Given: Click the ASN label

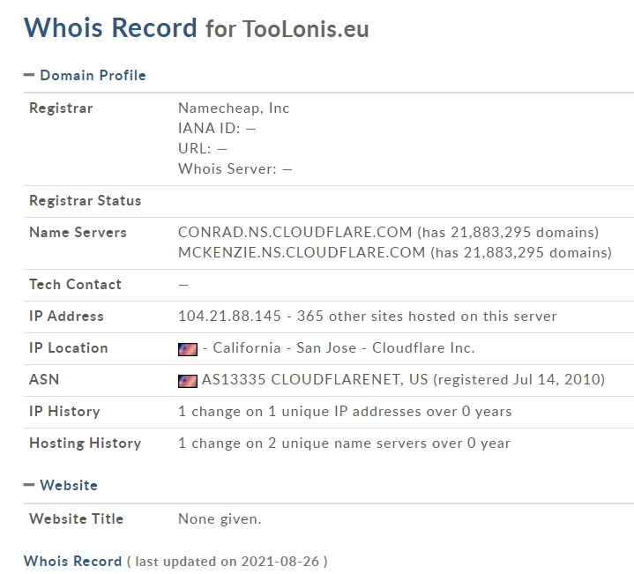Looking at the screenshot, I should pos(44,379).
